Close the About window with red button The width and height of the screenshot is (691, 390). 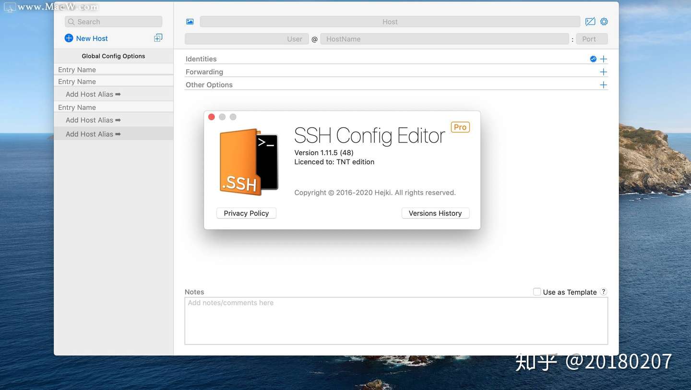pyautogui.click(x=211, y=117)
